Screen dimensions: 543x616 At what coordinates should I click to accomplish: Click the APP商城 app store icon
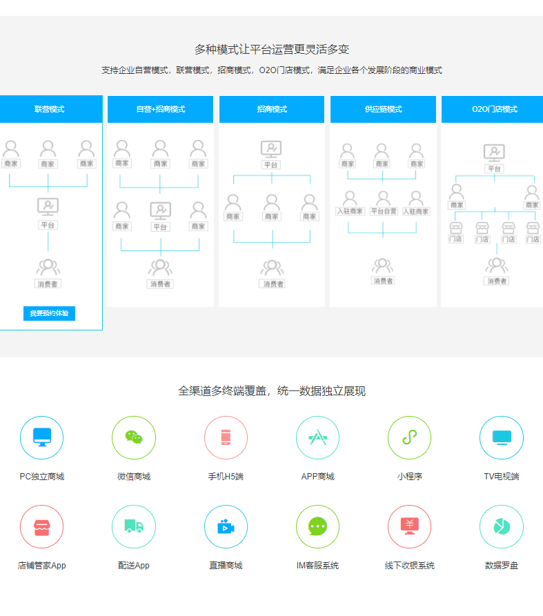tap(317, 437)
